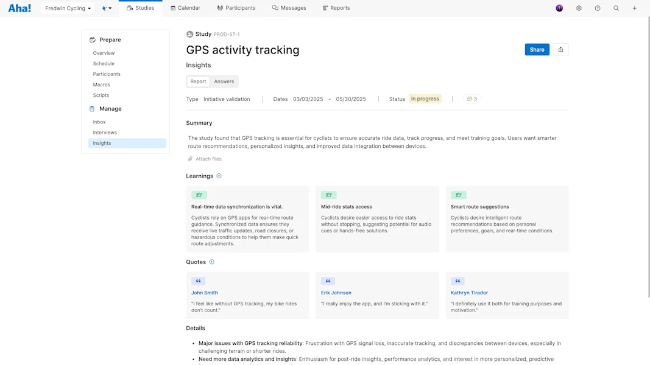The height and width of the screenshot is (365, 650).
Task: Open the product type icon dropdown
Action: [x=107, y=9]
